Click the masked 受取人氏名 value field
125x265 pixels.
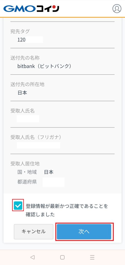[28, 119]
